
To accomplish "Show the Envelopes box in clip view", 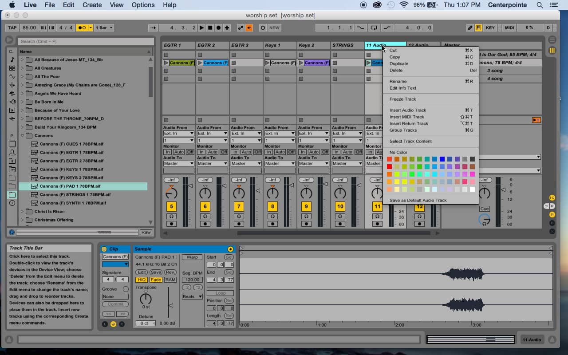I will 122,325.
